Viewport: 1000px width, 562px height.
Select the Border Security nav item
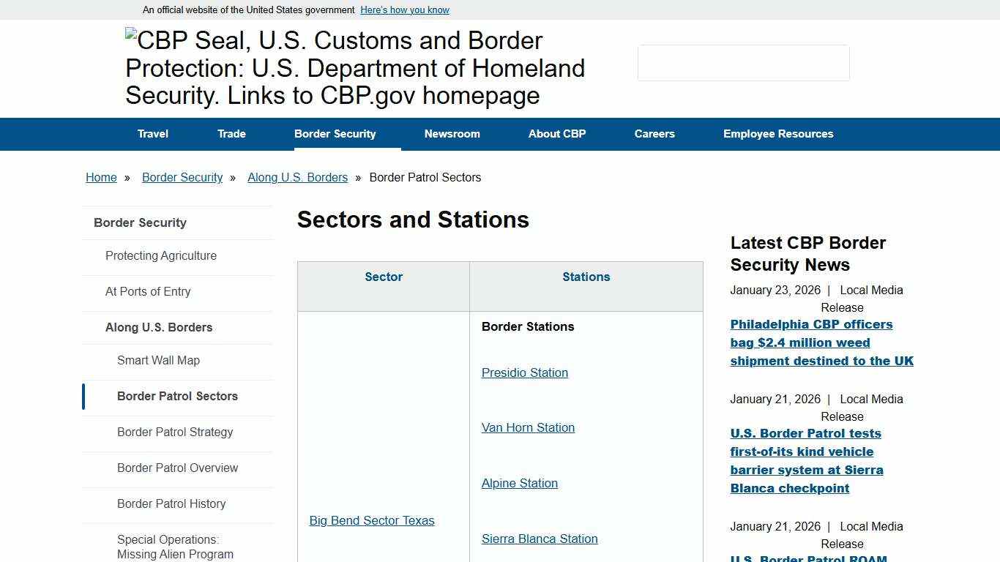click(x=335, y=134)
